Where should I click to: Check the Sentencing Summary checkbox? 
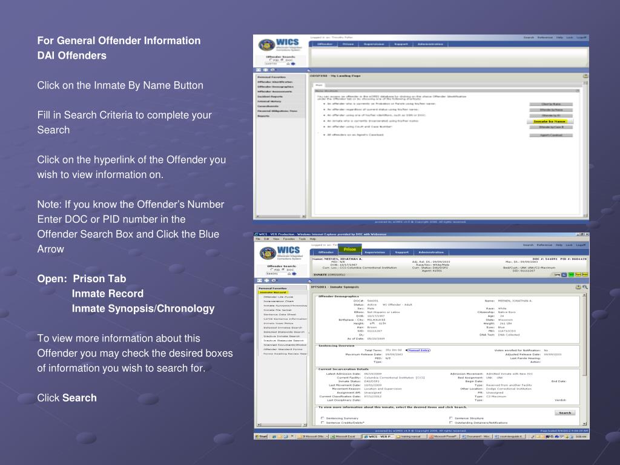pos(323,418)
